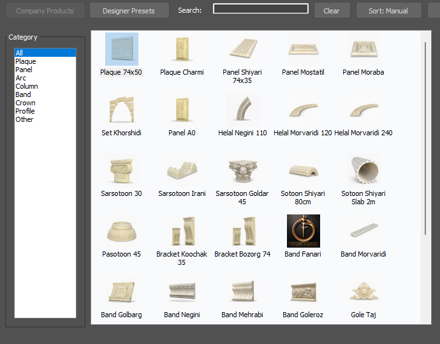Select the Band Morvaridi icon
Screen dimensions: 440x344
coord(364,231)
